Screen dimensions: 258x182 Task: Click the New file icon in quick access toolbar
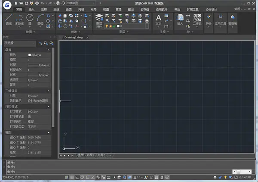(16, 3)
